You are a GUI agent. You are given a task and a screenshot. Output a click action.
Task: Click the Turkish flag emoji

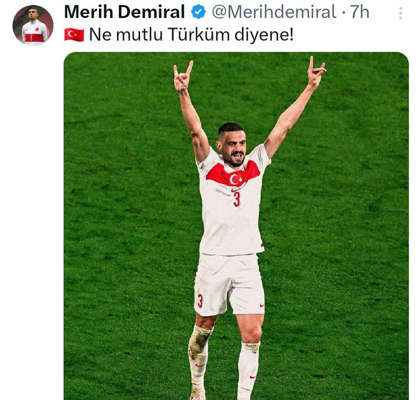point(74,35)
